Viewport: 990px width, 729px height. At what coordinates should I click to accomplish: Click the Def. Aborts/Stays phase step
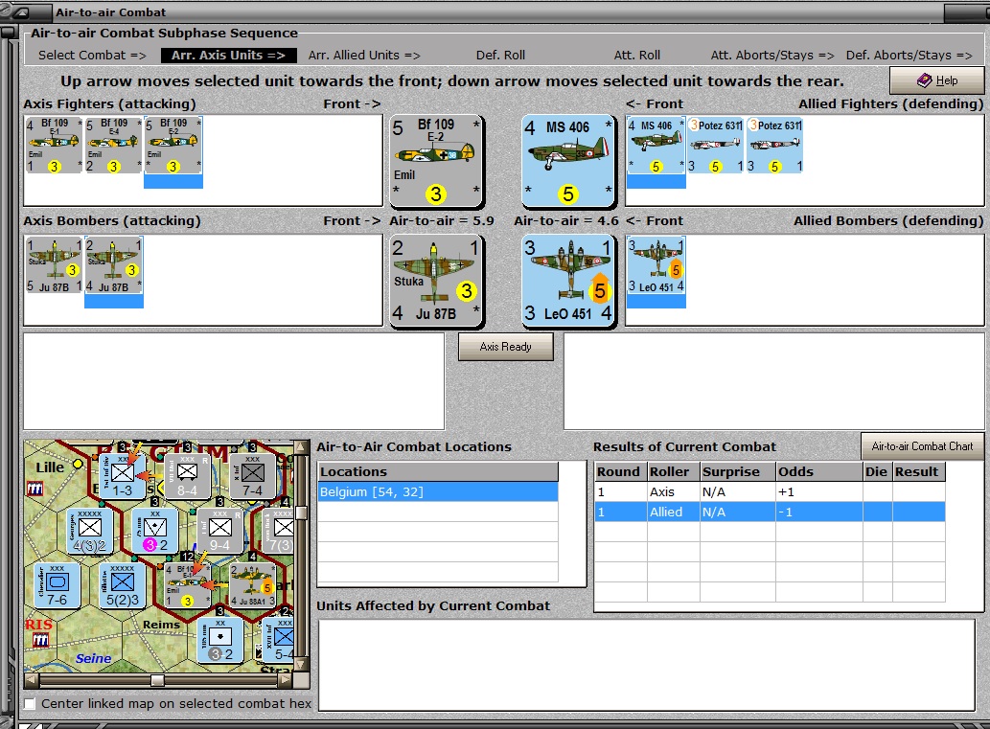(909, 55)
